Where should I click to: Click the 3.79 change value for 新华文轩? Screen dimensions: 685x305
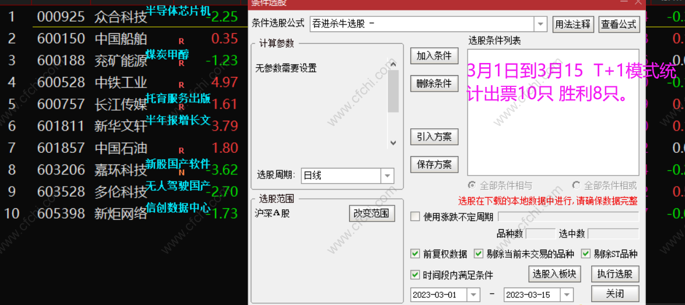[224, 126]
